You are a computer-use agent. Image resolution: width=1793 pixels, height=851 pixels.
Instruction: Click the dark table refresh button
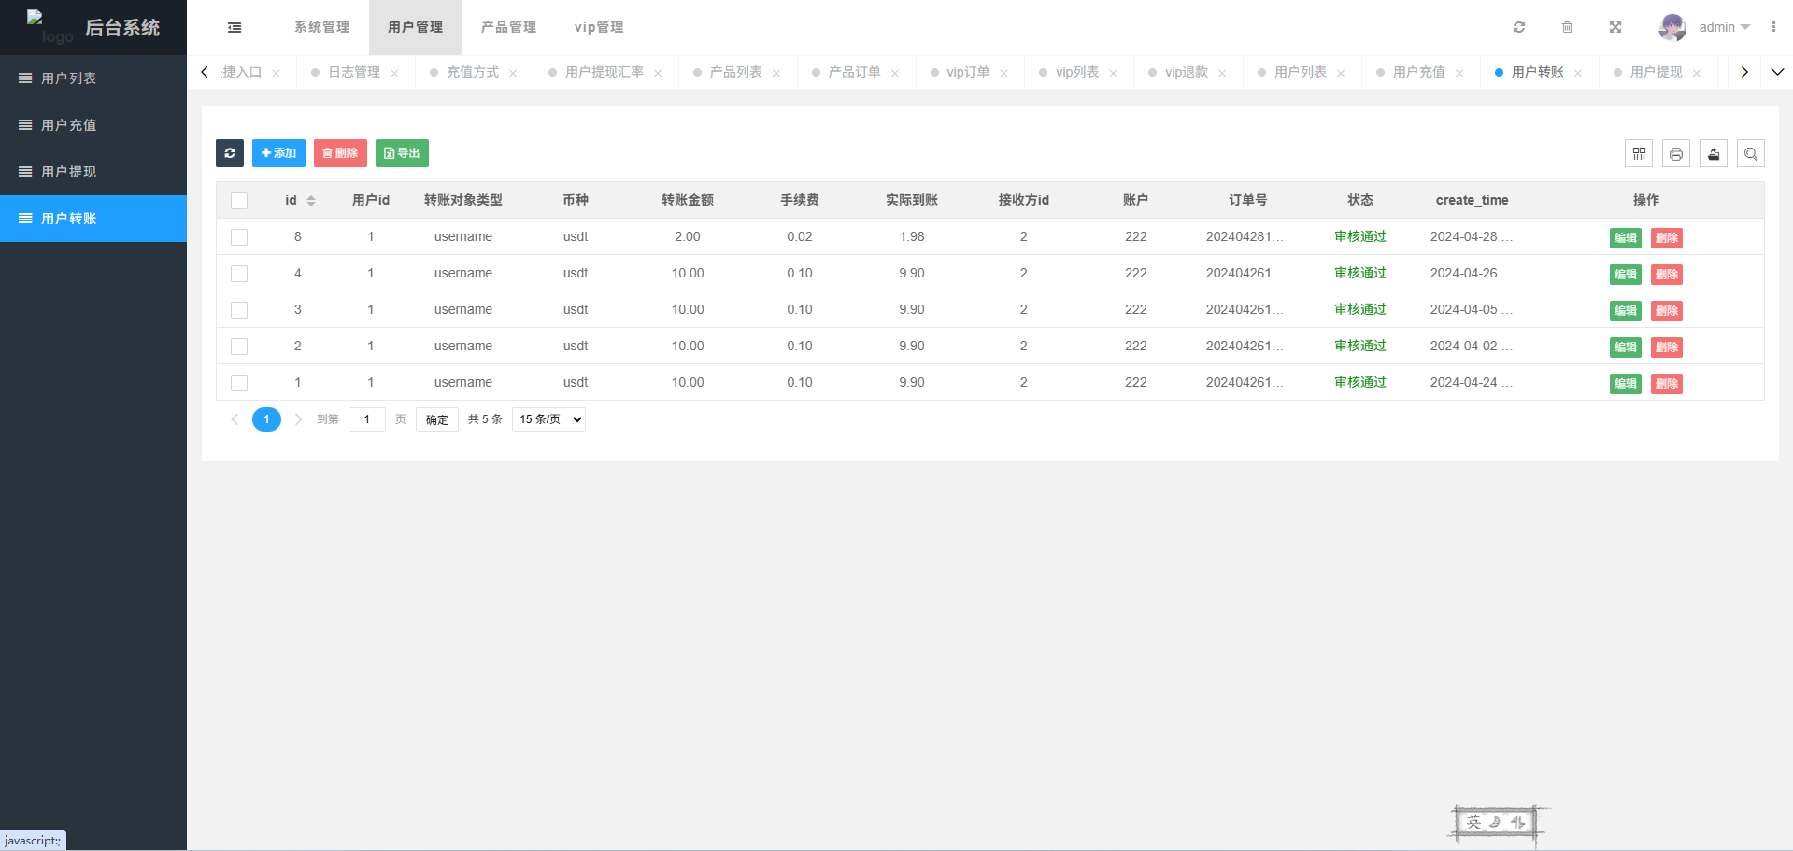(x=230, y=153)
